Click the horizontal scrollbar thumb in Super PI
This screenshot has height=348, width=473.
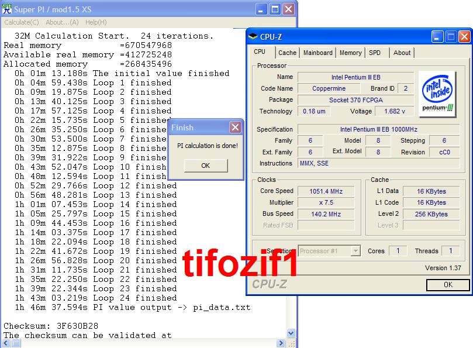coord(16,343)
